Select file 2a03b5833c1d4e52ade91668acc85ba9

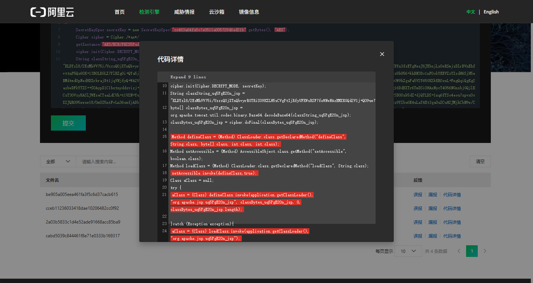(83, 222)
